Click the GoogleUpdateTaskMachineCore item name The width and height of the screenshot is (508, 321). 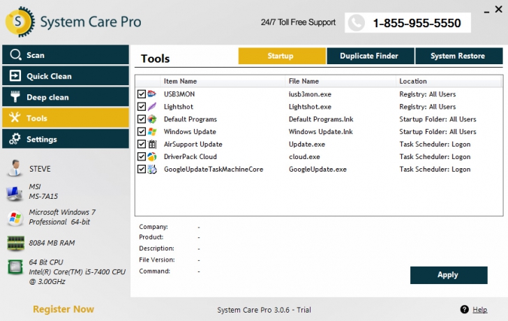[214, 170]
